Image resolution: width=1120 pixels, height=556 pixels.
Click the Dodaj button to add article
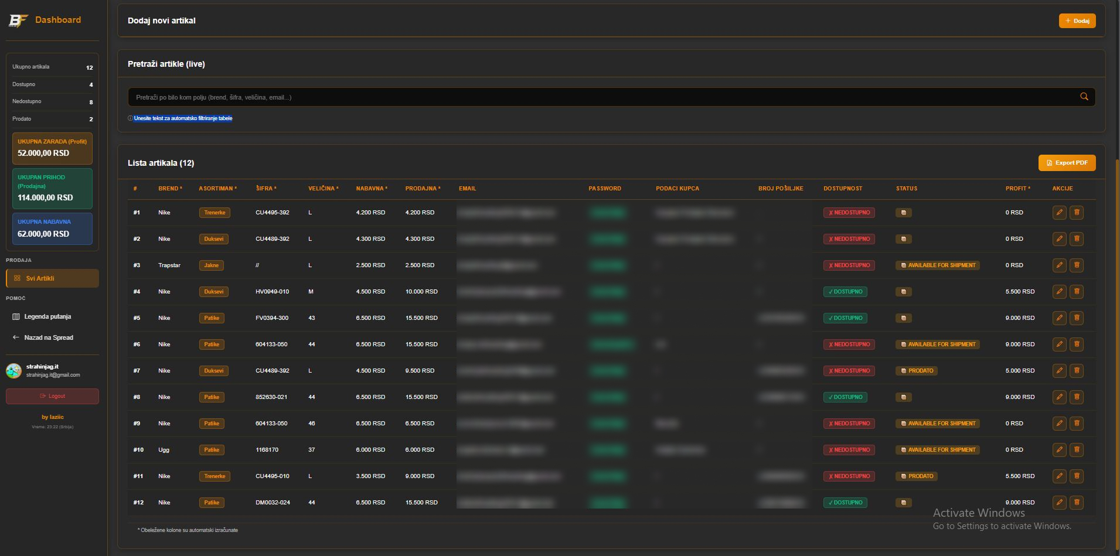coord(1077,21)
